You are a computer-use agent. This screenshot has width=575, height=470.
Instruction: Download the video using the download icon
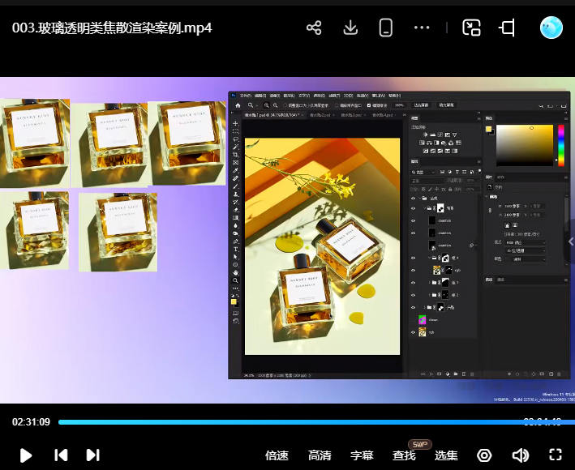point(350,28)
